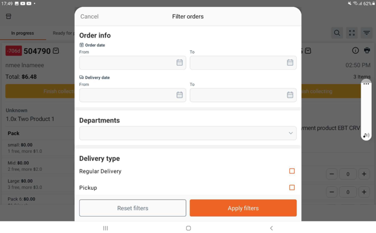Click the order info circle icon
Viewport: 376px width, 233px height.
point(355,50)
